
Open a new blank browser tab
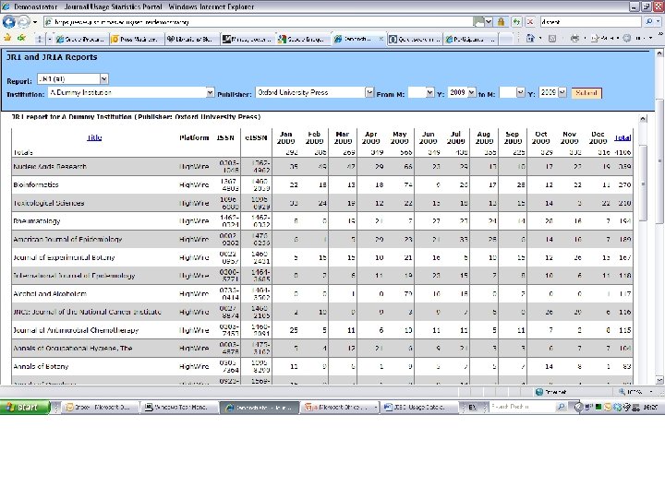506,39
